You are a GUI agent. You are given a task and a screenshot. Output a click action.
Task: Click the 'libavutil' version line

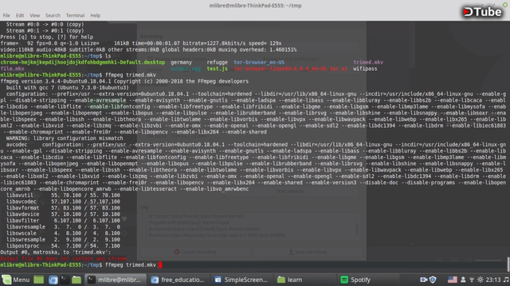point(63,195)
